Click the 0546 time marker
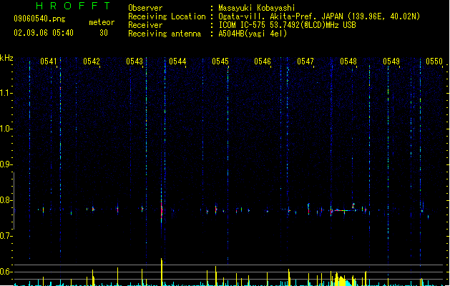 click(263, 61)
